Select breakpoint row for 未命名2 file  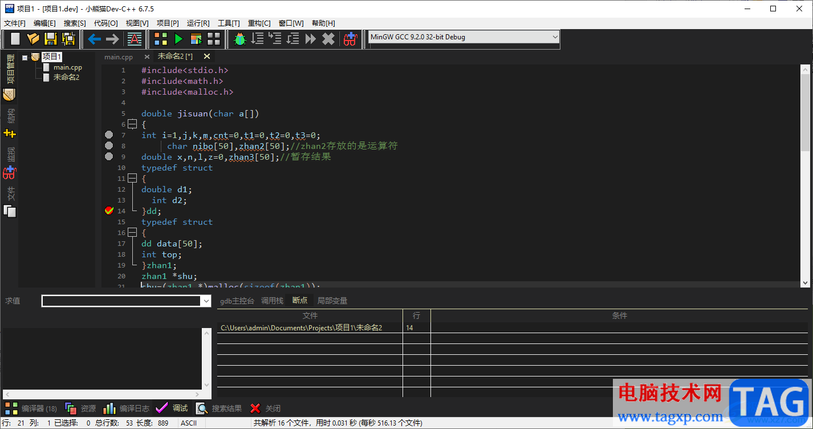pos(513,328)
